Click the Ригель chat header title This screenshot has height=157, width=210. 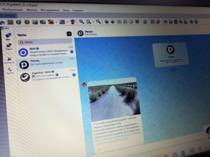click(x=89, y=31)
